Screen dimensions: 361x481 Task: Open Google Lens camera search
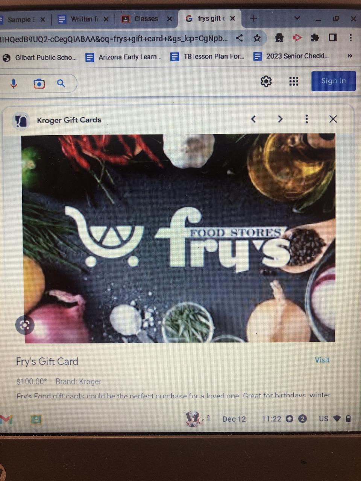[39, 83]
